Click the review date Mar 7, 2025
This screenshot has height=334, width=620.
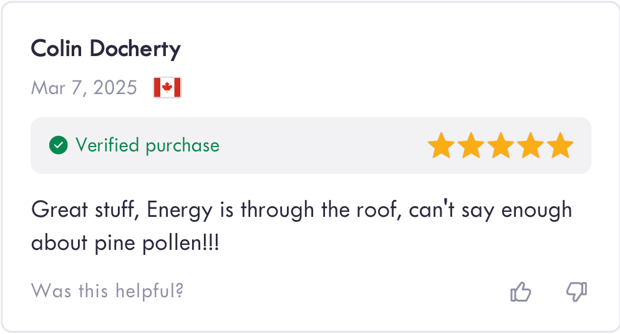click(84, 88)
